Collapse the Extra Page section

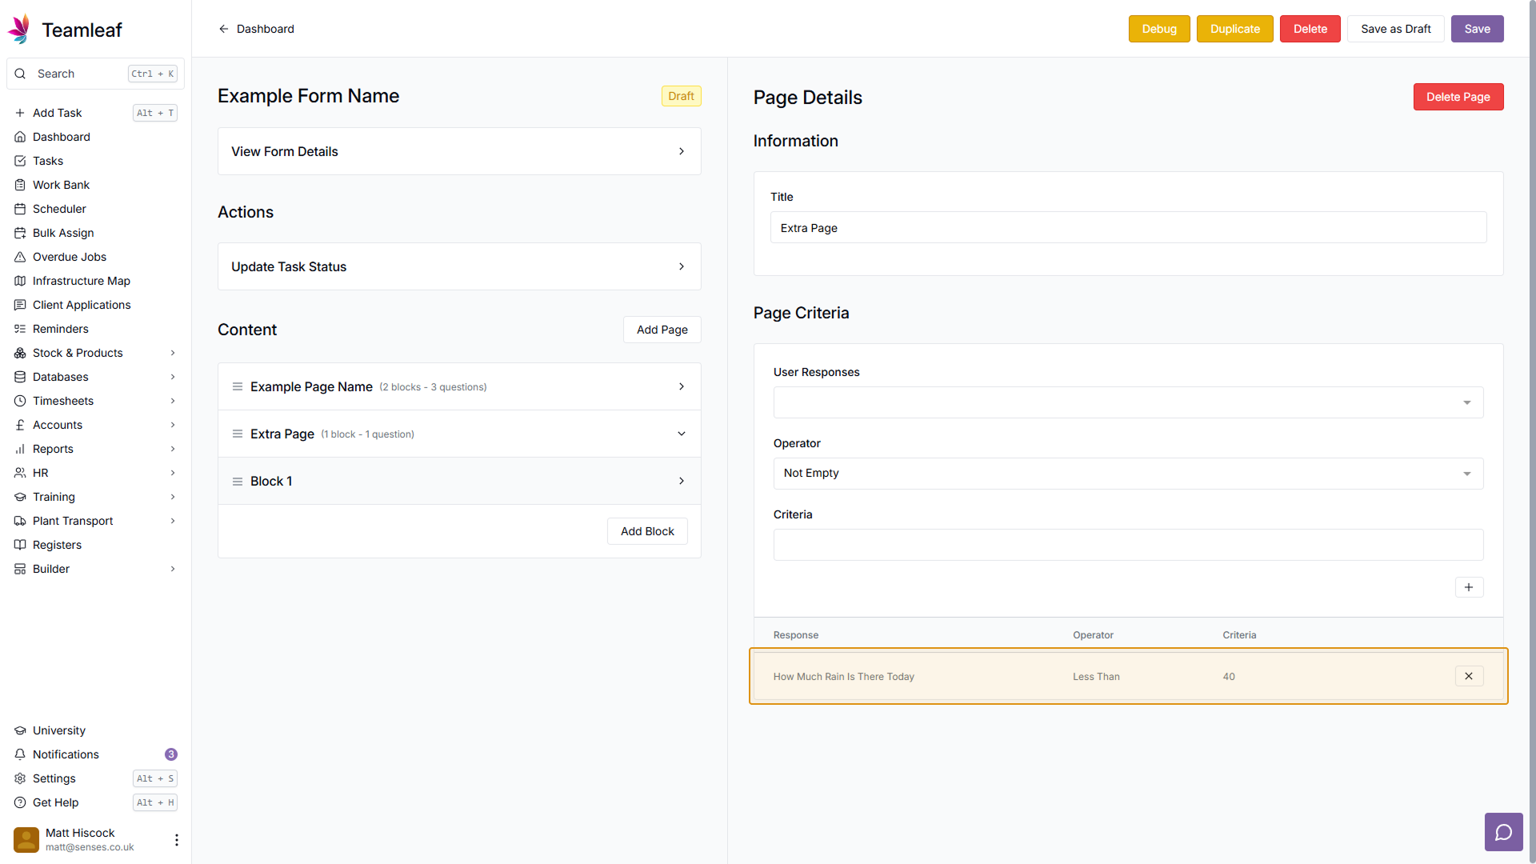[x=682, y=434]
